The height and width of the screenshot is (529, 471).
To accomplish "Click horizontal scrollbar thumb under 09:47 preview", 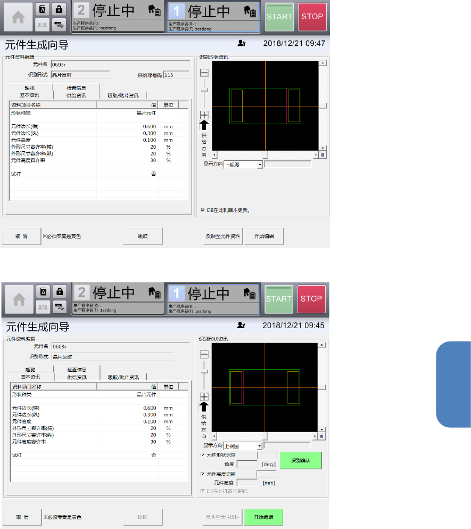I will click(x=266, y=155).
